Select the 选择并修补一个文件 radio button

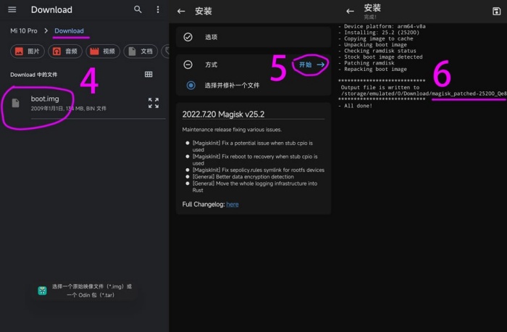click(191, 85)
